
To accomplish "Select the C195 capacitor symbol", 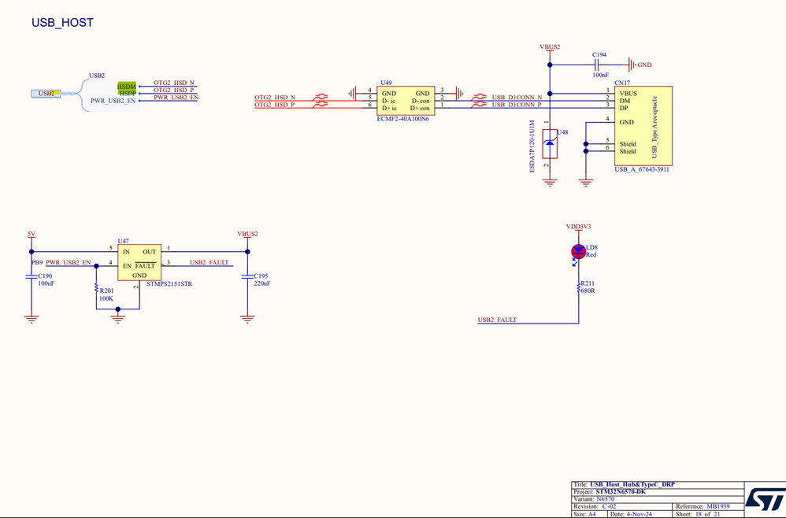I will (x=247, y=276).
